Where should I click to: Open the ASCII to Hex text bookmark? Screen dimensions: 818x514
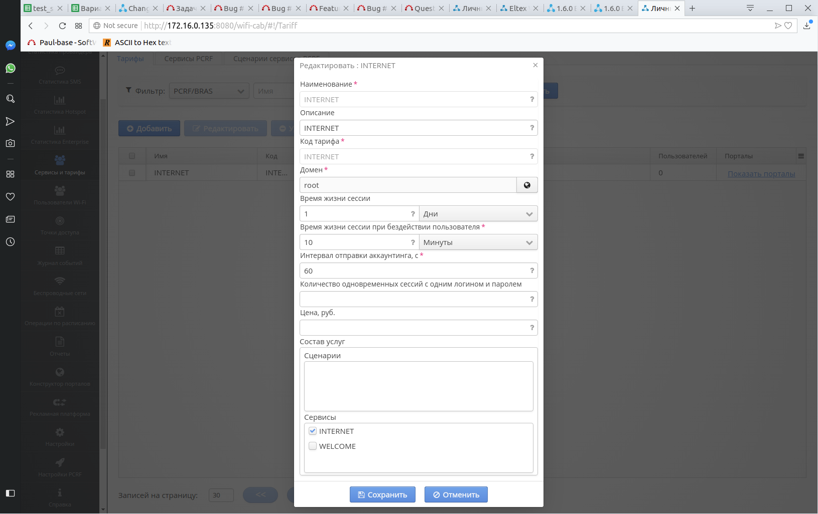point(138,43)
